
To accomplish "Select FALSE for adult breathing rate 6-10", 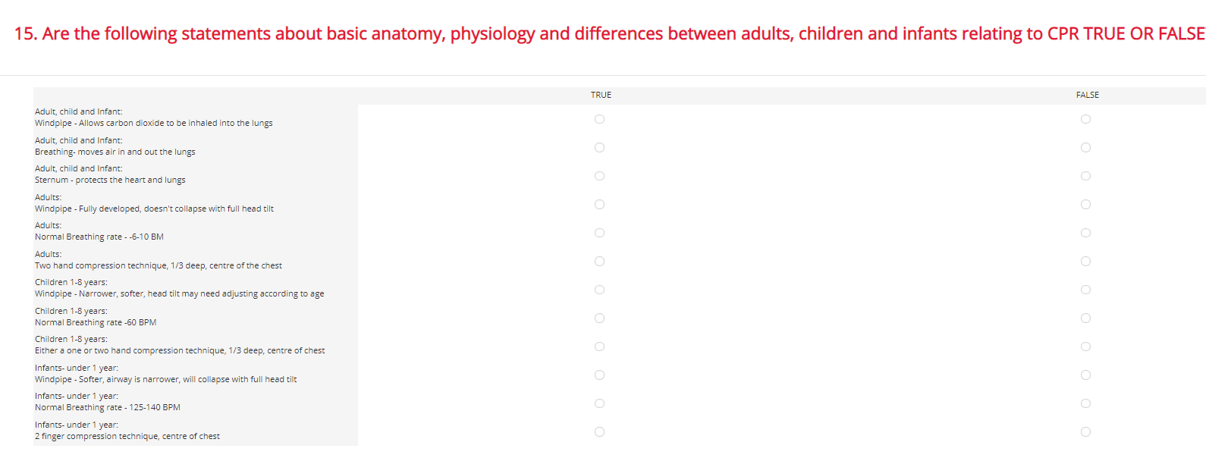I will coord(1085,233).
